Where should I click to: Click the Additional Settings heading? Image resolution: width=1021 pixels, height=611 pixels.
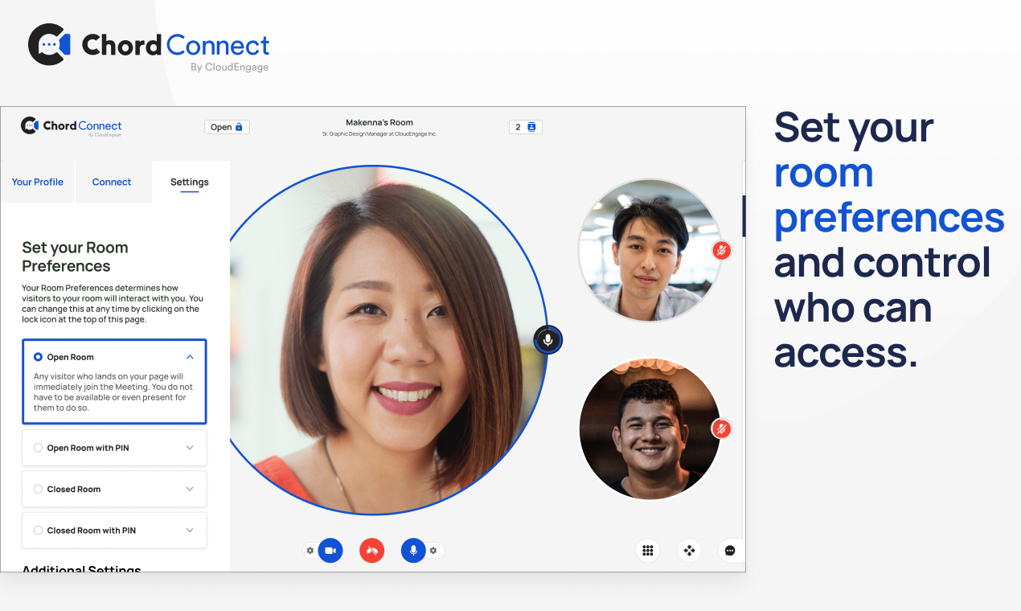[81, 568]
